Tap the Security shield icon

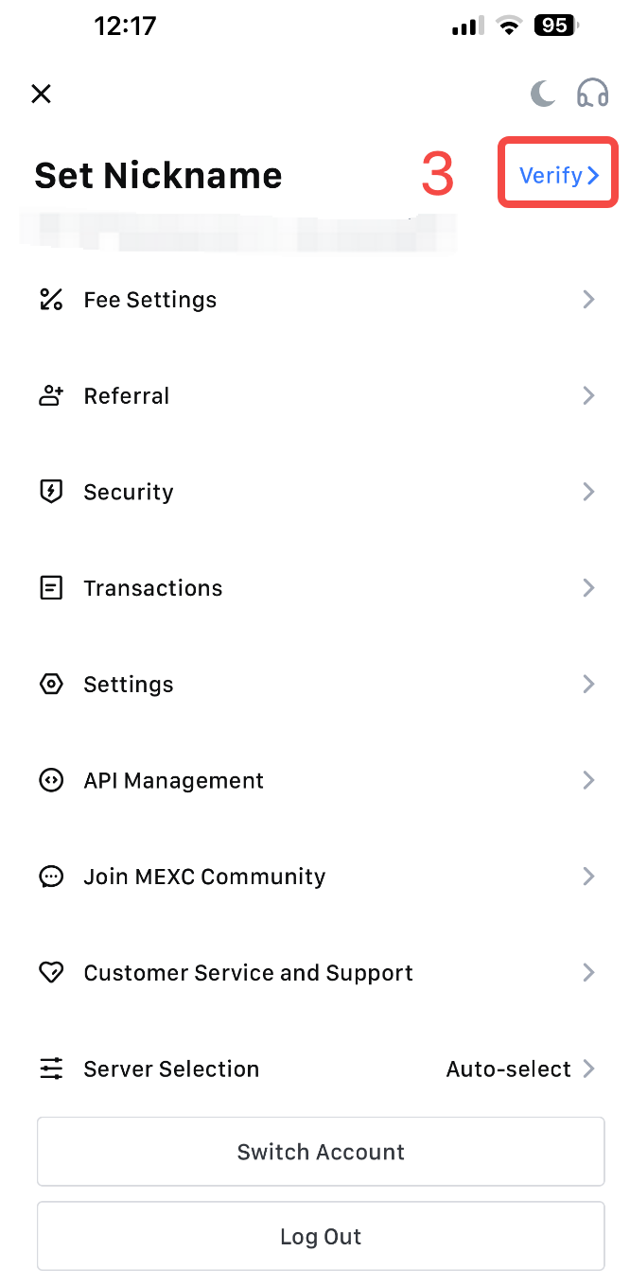[51, 492]
